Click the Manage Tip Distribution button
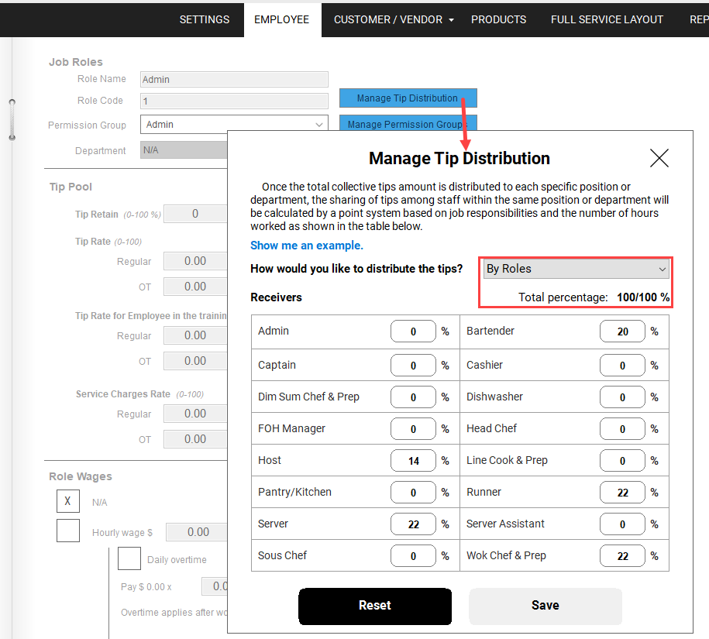This screenshot has width=709, height=639. point(408,98)
